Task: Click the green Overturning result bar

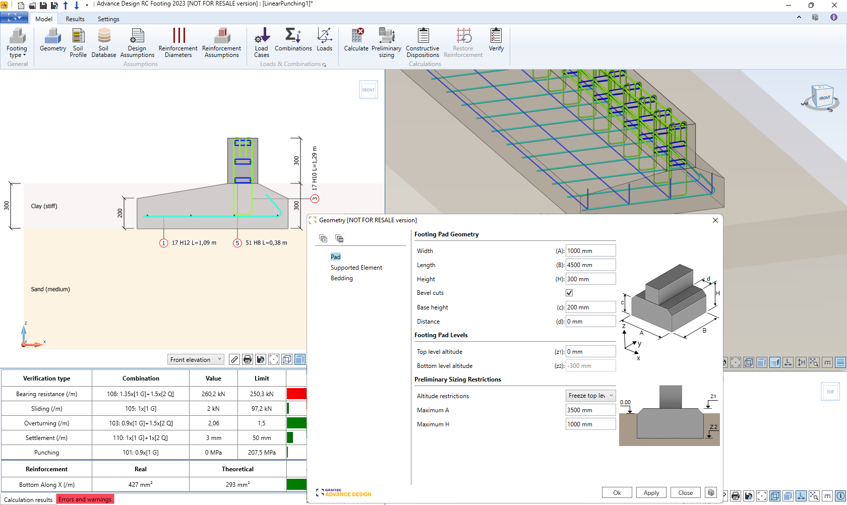Action: tap(297, 423)
